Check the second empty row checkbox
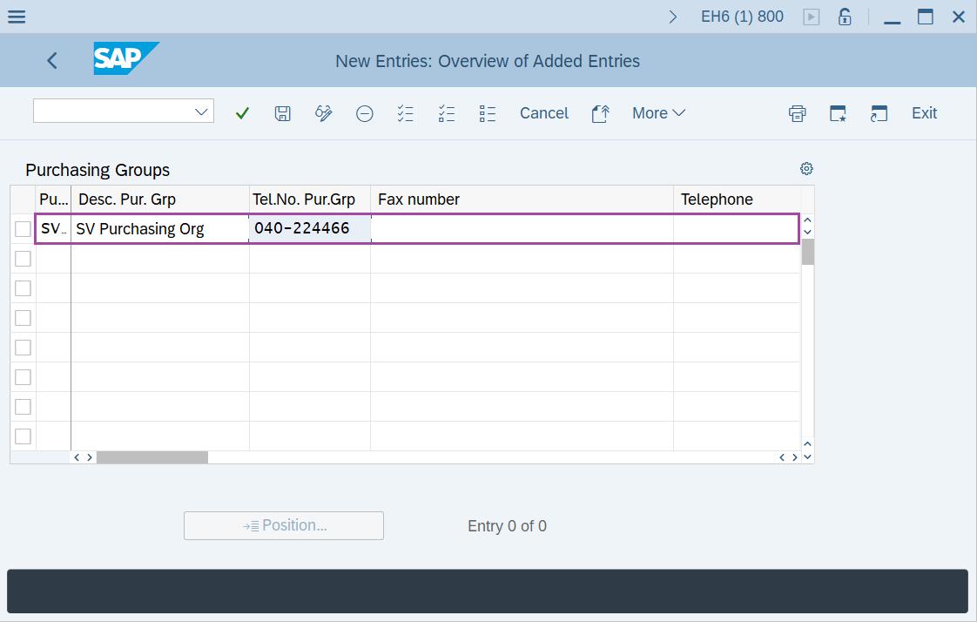Image resolution: width=977 pixels, height=622 pixels. [x=23, y=288]
